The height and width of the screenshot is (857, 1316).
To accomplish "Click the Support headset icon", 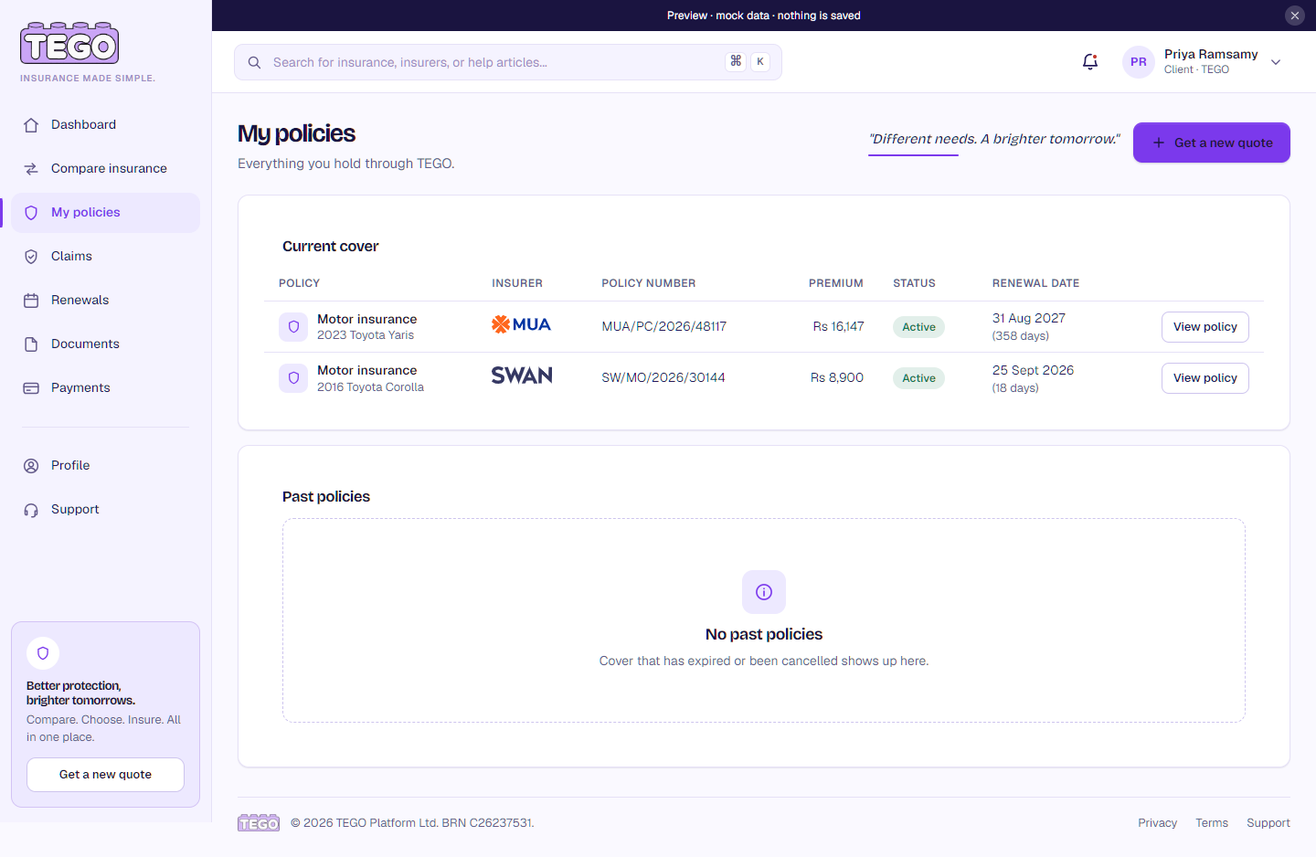I will (31, 510).
